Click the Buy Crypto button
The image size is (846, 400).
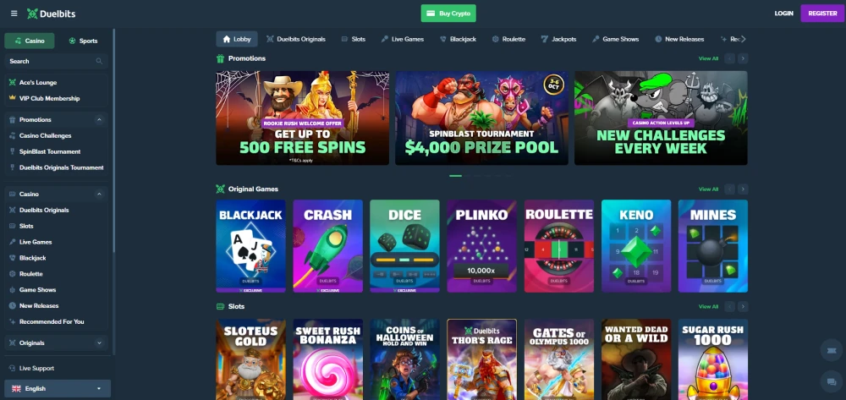tap(448, 14)
